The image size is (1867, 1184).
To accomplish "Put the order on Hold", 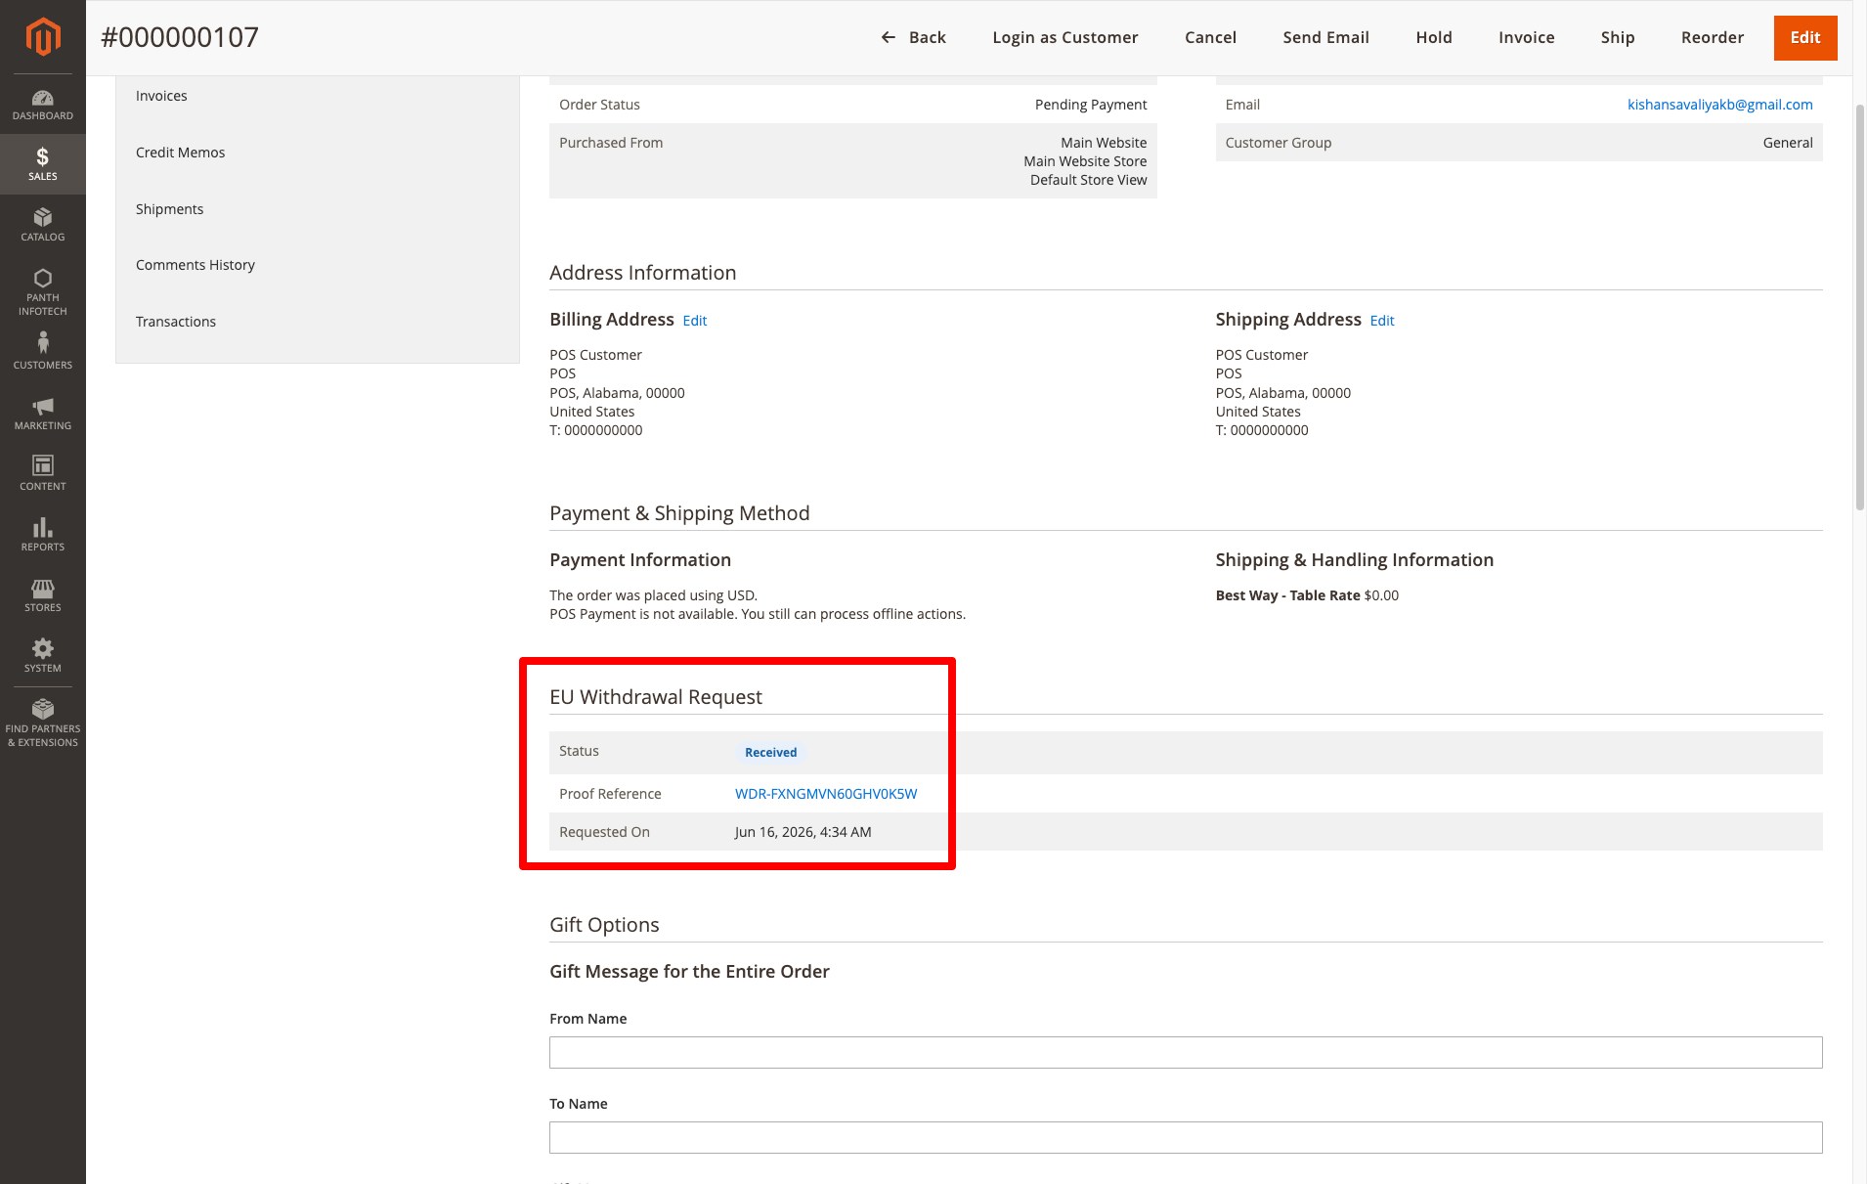I will tap(1434, 37).
